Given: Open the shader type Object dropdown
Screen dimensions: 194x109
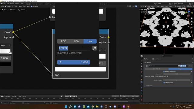Looking at the screenshot, I should [x=9, y=6].
